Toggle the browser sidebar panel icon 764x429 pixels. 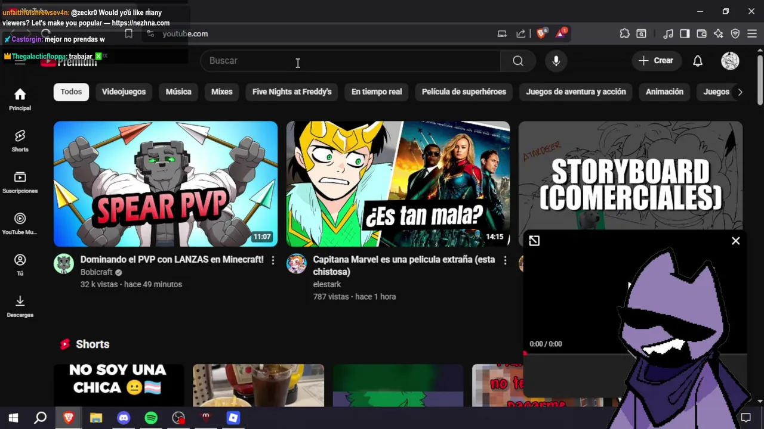point(685,34)
